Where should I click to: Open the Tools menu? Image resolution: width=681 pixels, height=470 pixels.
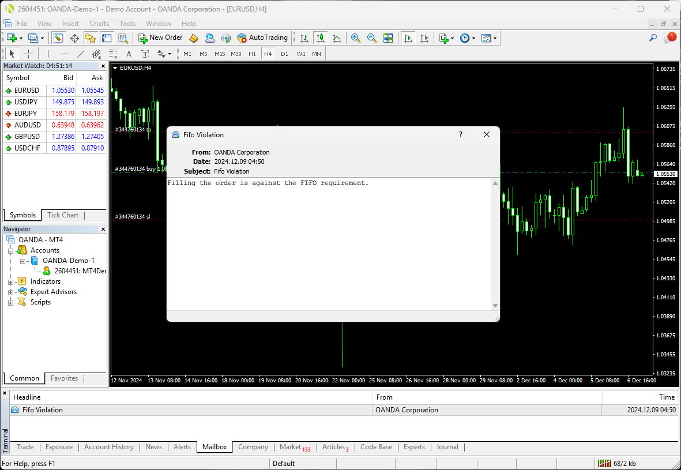(x=127, y=24)
